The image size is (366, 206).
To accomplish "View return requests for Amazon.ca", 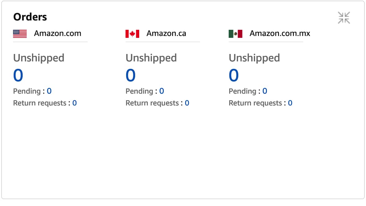I will point(187,103).
